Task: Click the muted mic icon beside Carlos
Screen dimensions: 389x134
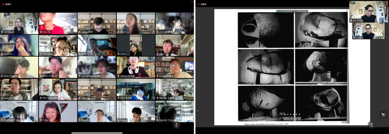Action: (119, 120)
